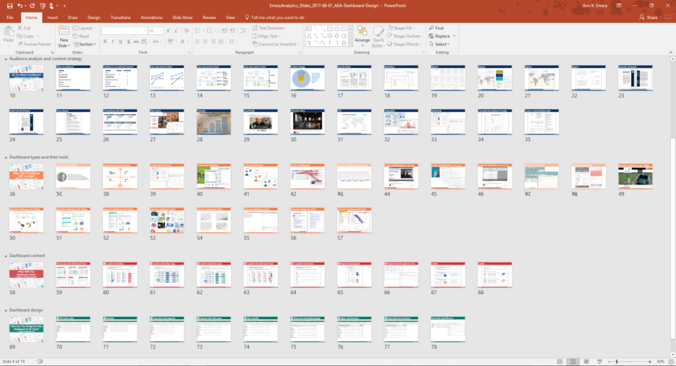Select slide 30 thumbnail
676x366 pixels.
[308, 122]
